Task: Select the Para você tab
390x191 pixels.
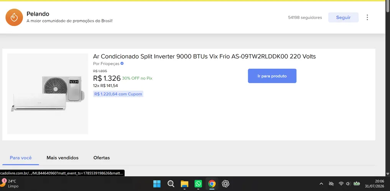Action: coord(21,158)
